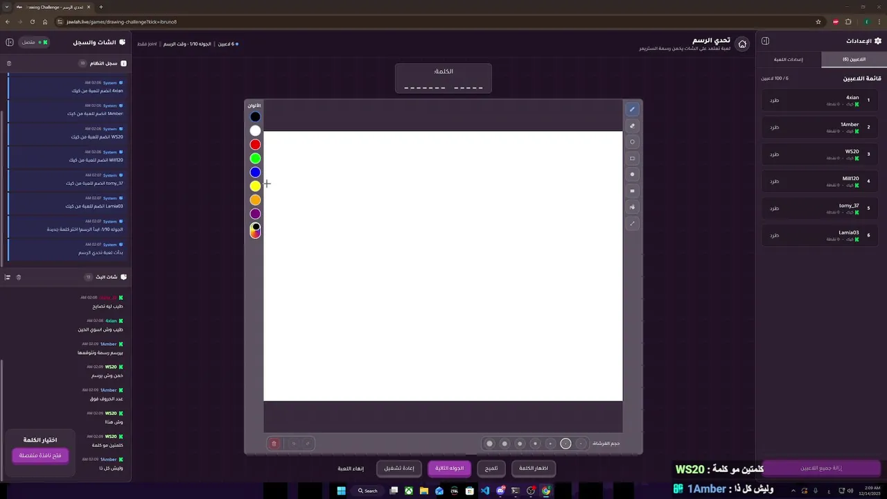Click the taskbar Search box
887x499 pixels.
368,491
